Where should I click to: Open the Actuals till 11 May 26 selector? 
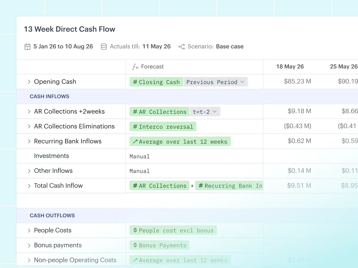click(x=140, y=46)
